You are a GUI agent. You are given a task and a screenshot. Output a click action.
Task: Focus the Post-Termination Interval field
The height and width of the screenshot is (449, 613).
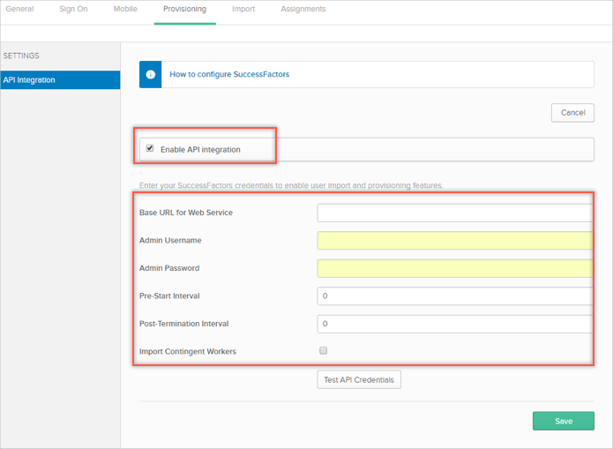click(x=453, y=324)
